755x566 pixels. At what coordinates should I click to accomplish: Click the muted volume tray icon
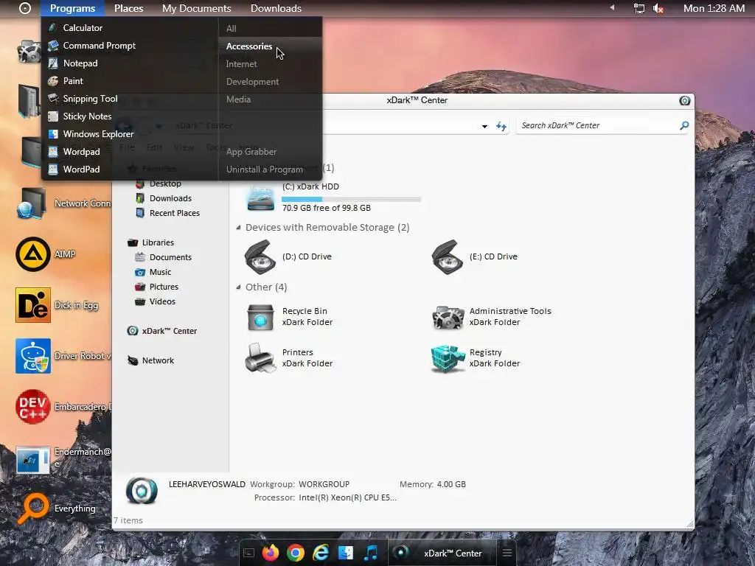[658, 8]
